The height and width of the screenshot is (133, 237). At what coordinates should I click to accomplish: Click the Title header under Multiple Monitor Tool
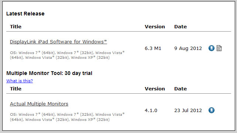tap(16, 89)
